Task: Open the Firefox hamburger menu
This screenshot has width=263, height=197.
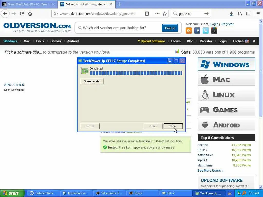Action: click(x=258, y=14)
